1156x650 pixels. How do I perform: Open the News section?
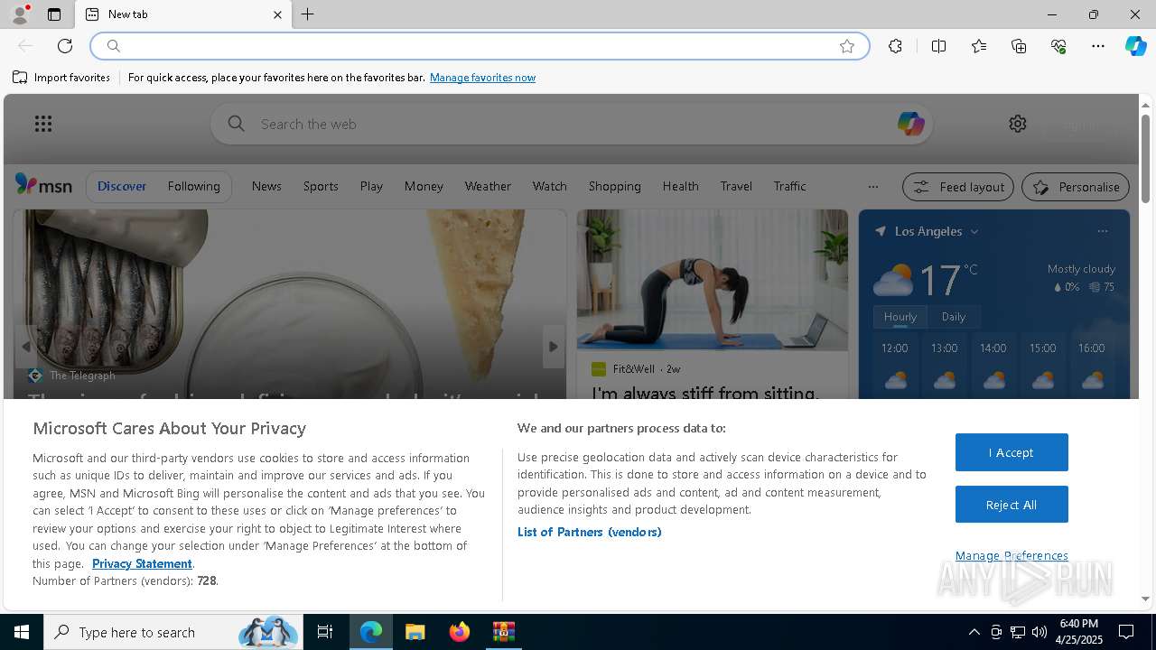(x=266, y=186)
